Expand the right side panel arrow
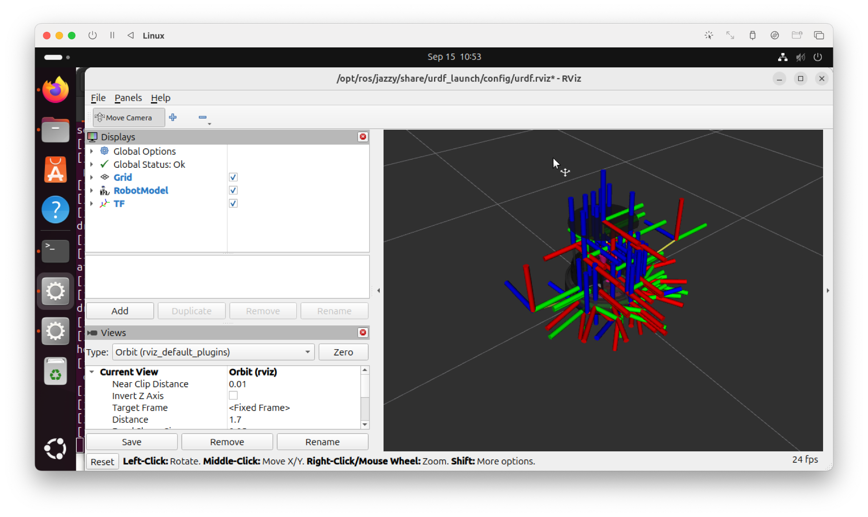 pyautogui.click(x=828, y=290)
